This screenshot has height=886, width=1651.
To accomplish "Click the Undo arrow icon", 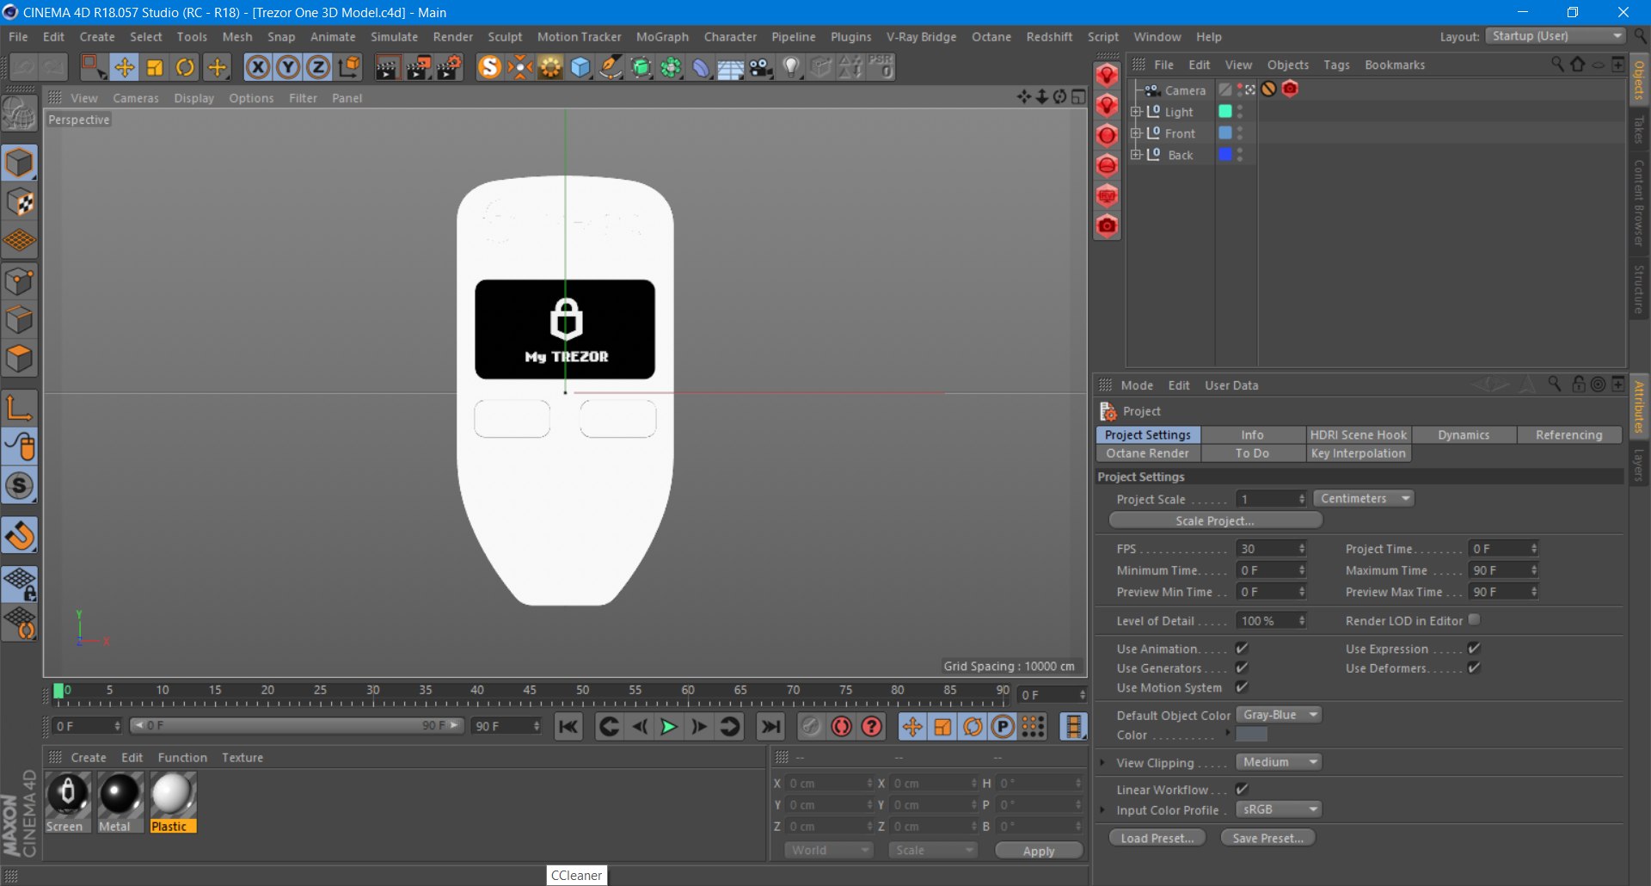I will (23, 67).
